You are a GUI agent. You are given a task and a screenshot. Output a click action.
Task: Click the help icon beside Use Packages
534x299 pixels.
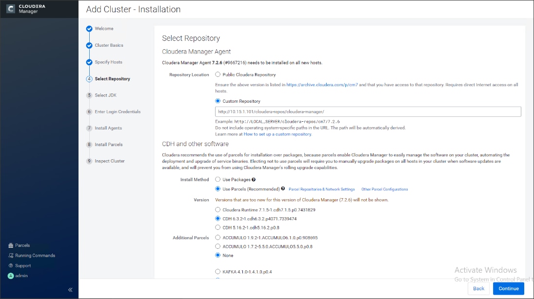tap(254, 179)
